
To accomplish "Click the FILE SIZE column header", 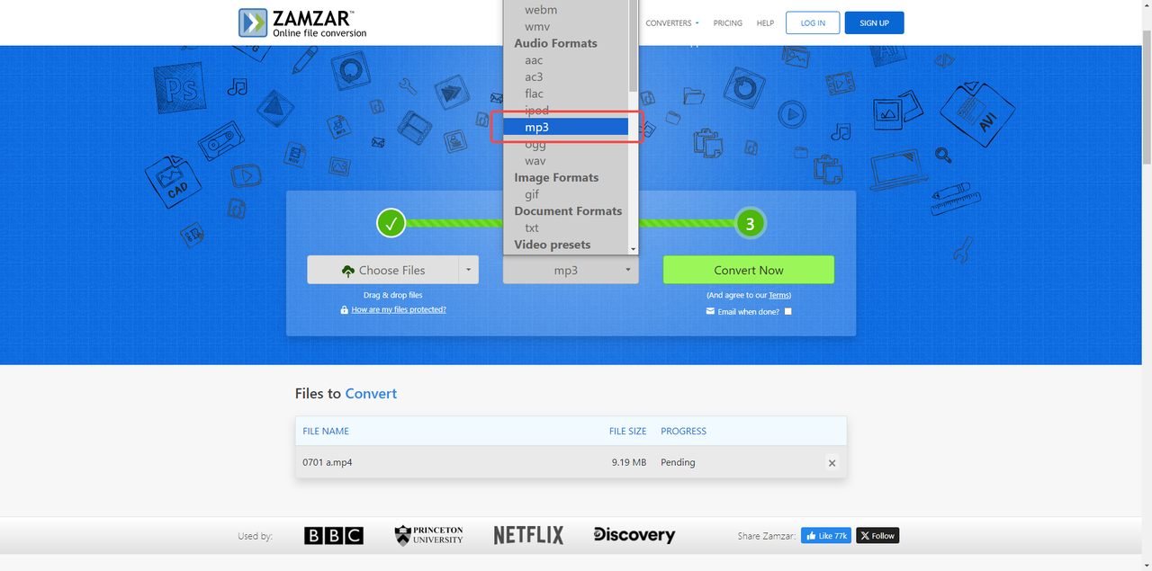I will click(627, 431).
